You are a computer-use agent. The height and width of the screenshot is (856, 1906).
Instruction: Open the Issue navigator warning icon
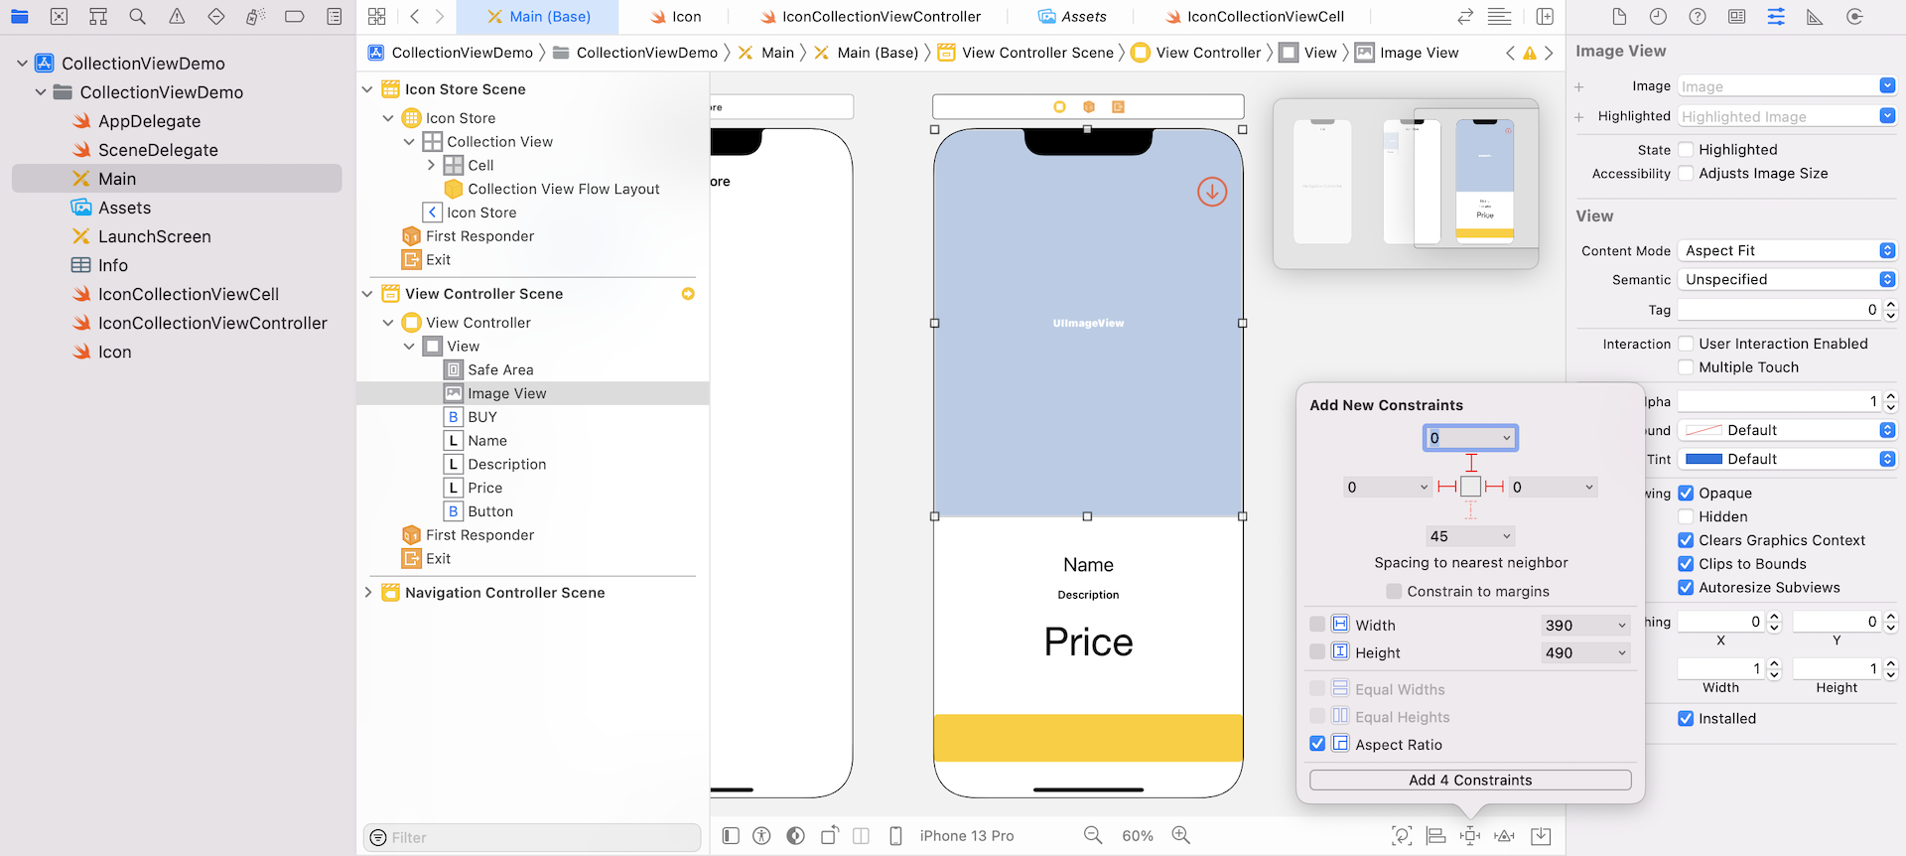[x=177, y=17]
